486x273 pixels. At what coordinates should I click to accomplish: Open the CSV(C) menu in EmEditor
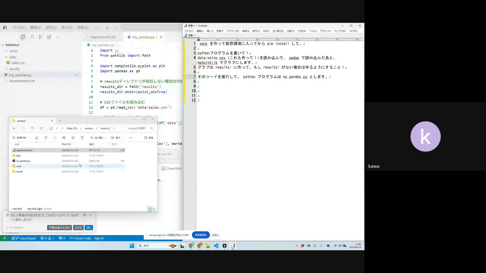pyautogui.click(x=266, y=31)
